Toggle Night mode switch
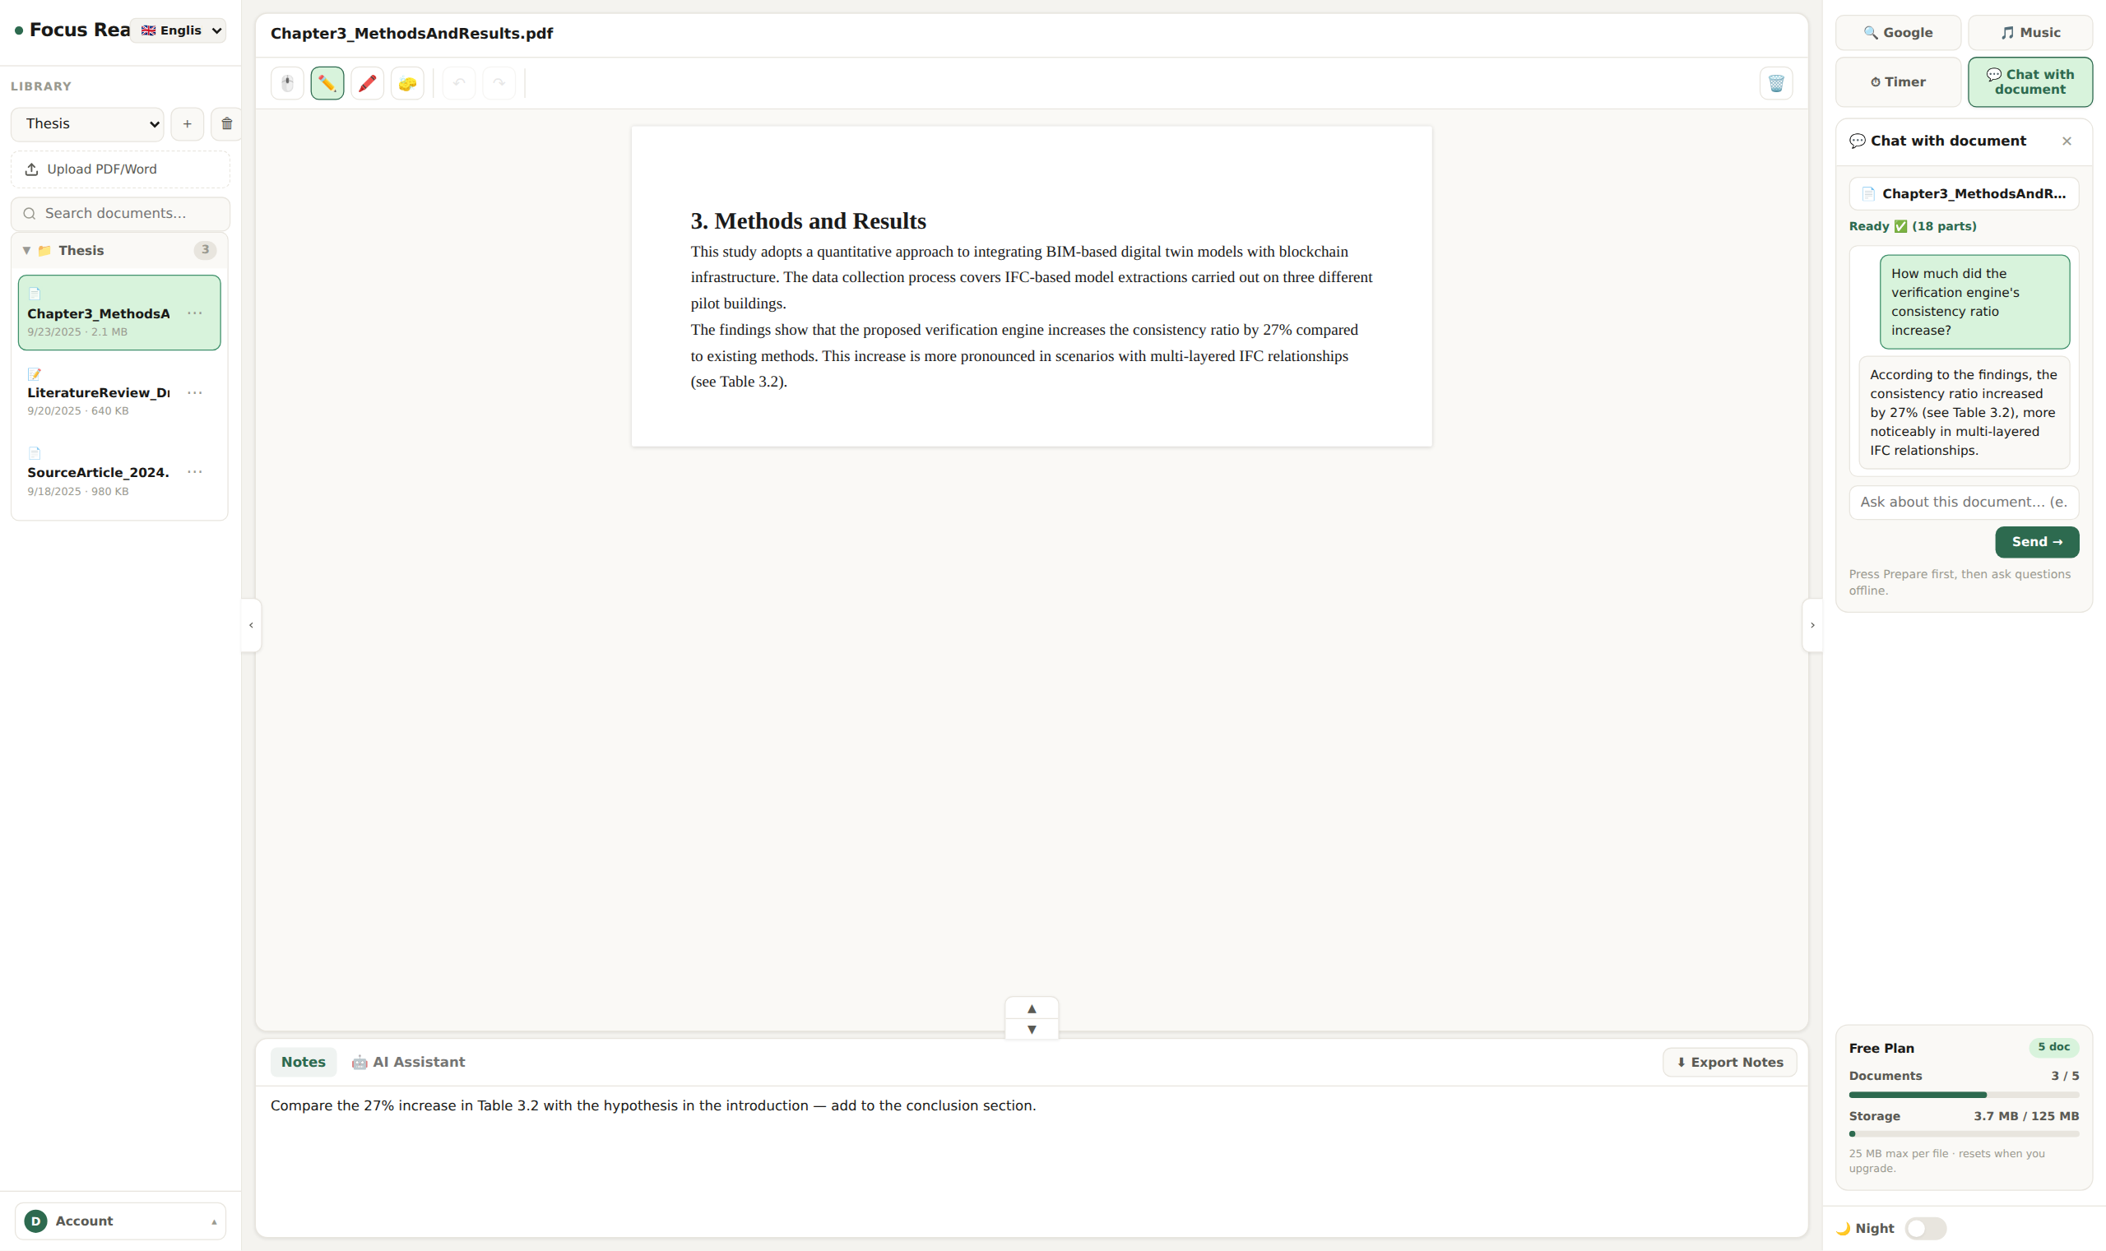The image size is (2106, 1251). 1926,1228
